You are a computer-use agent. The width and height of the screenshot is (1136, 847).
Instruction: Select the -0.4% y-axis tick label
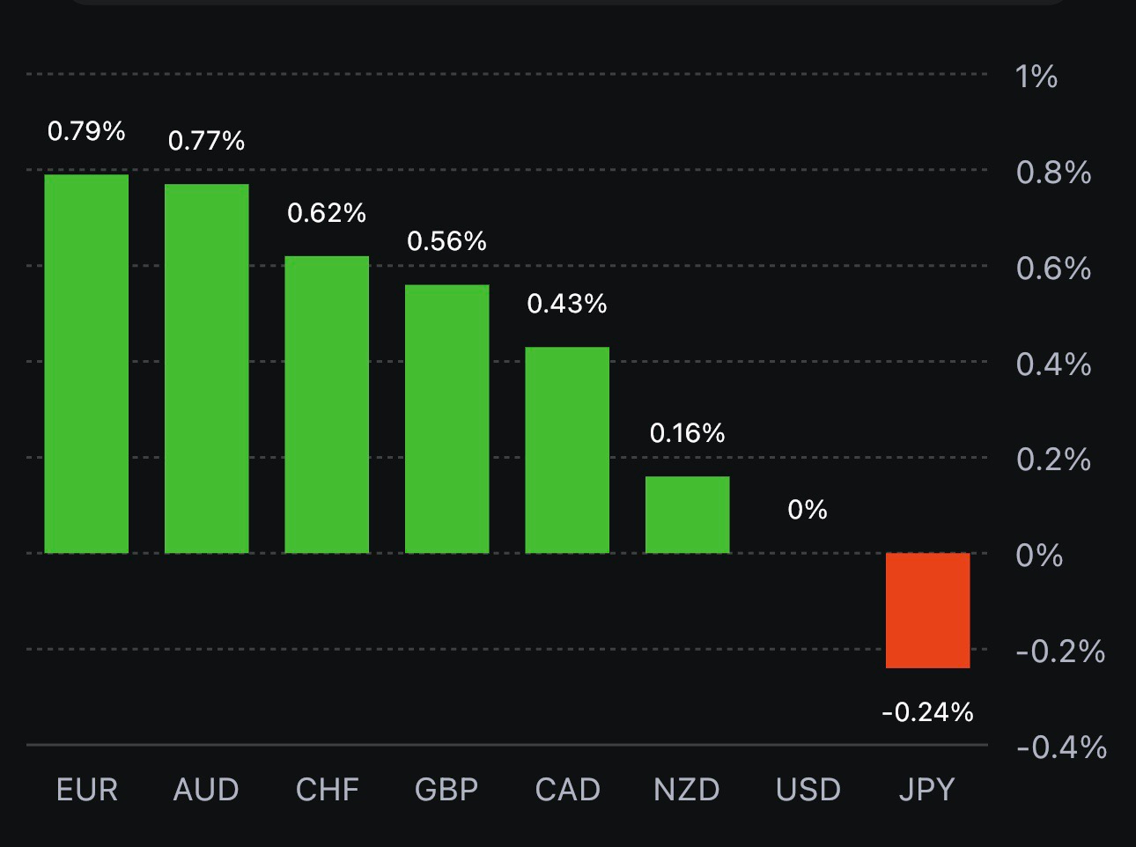point(1061,748)
